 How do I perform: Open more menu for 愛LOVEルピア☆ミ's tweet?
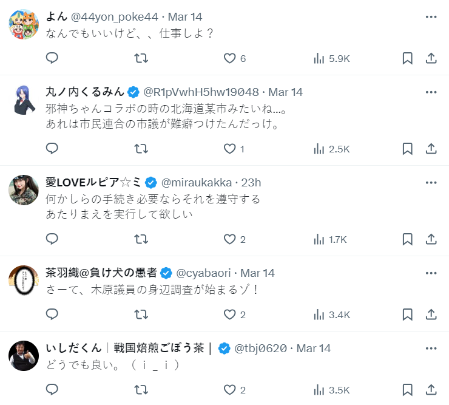[x=431, y=182]
